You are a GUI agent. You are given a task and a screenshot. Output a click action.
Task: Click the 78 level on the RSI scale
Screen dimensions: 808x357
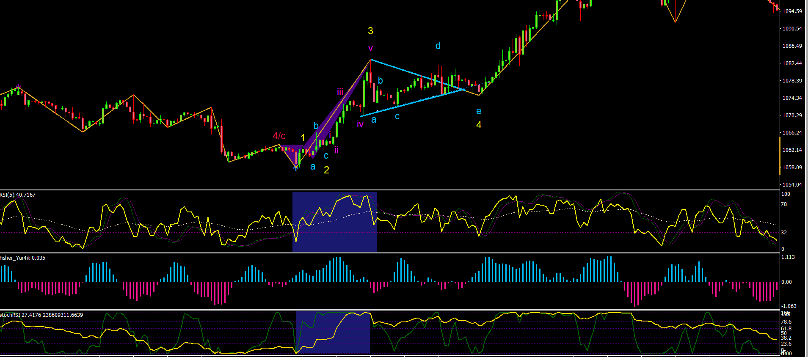tap(784, 204)
